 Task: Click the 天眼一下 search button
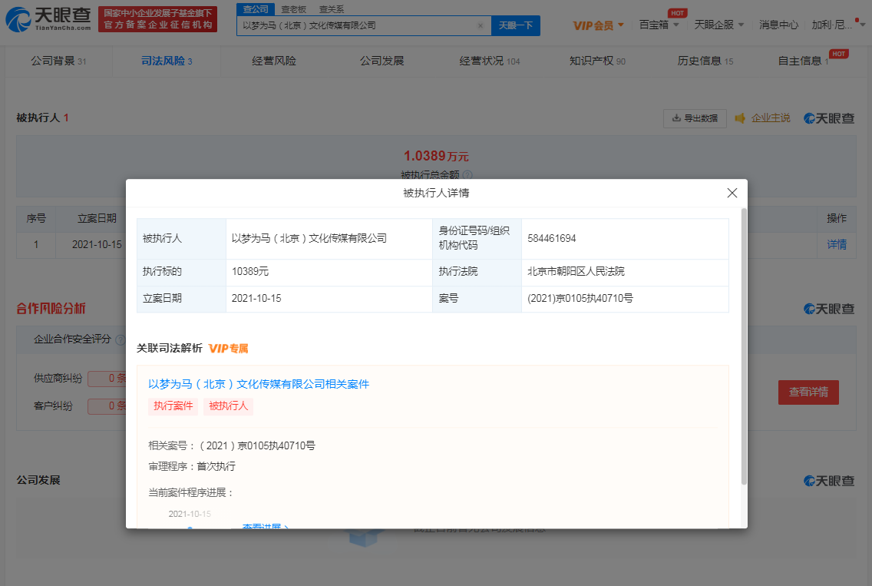click(x=516, y=25)
